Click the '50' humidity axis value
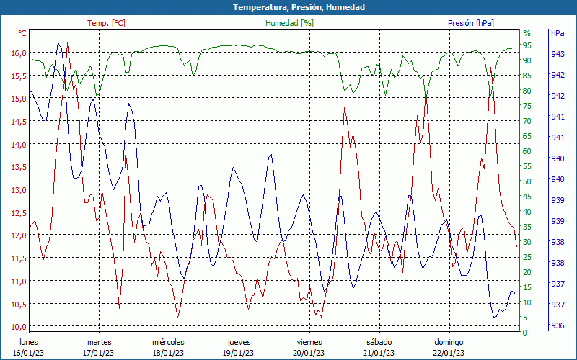This screenshot has height=360, width=577. point(527,181)
